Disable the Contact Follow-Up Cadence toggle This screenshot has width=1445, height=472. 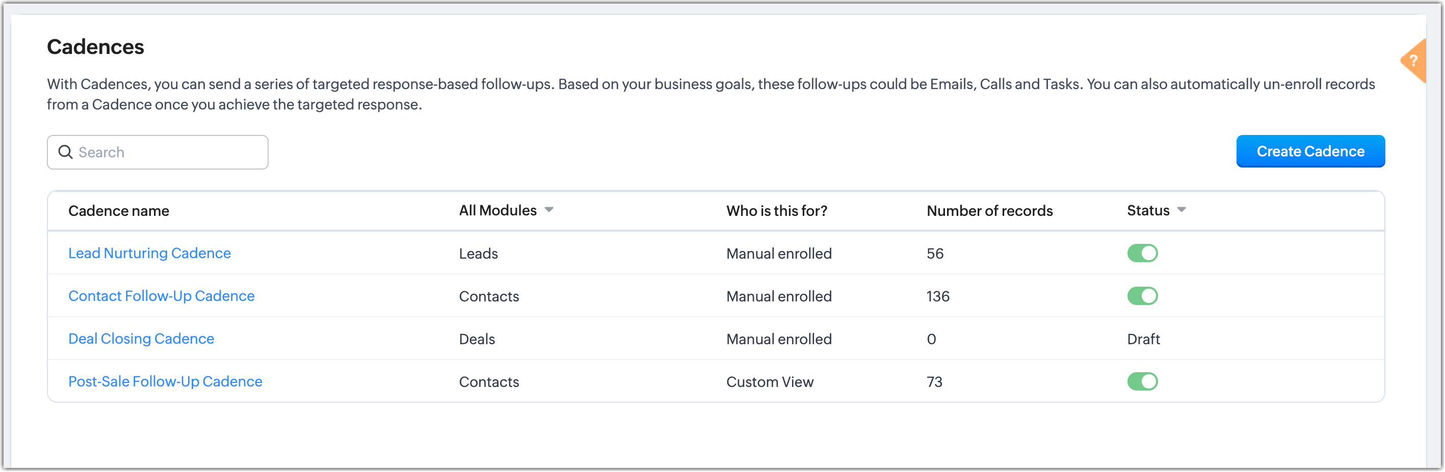click(x=1142, y=296)
